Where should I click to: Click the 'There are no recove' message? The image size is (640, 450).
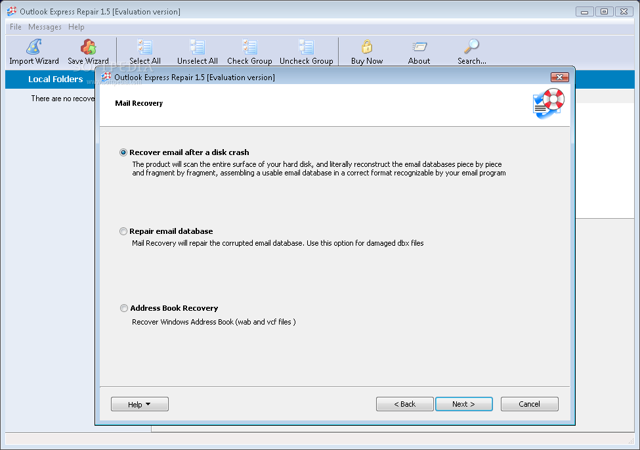pos(63,99)
